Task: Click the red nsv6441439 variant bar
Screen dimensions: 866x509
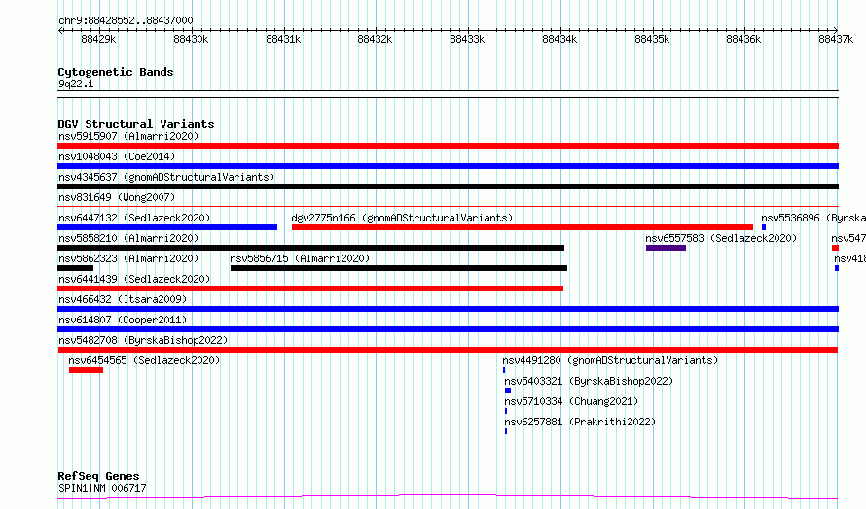Action: pyautogui.click(x=310, y=288)
